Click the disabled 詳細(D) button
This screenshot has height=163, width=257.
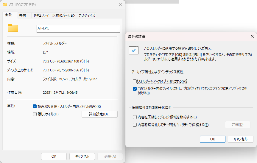pos(238,125)
